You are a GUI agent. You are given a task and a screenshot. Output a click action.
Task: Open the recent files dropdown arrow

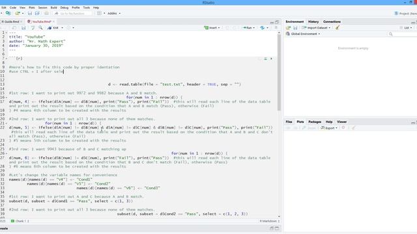[x=23, y=13]
